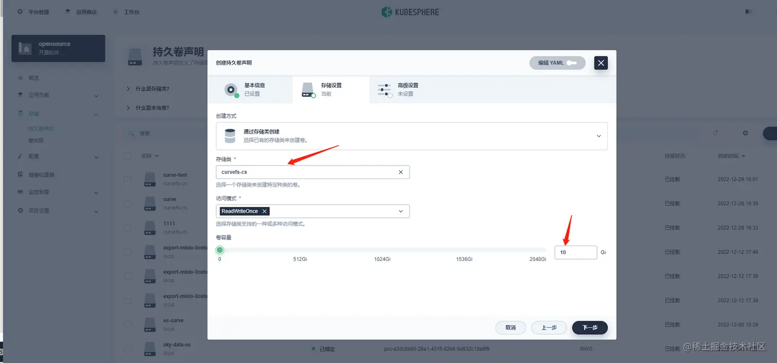777x363 pixels.
Task: Click the slider track at 1024Gi
Action: (x=383, y=250)
